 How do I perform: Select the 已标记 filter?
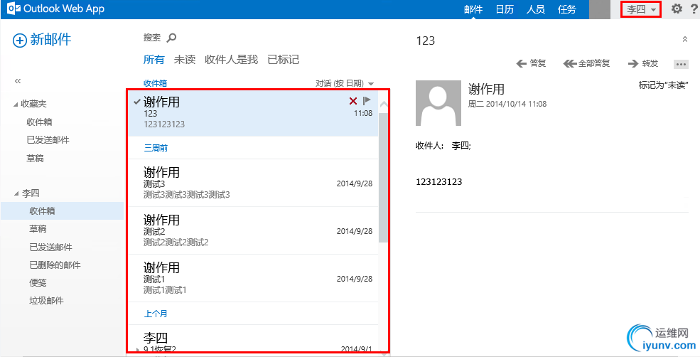pos(283,60)
